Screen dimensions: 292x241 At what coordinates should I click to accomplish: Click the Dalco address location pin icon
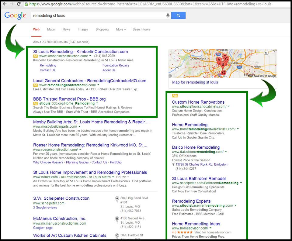tap(173, 165)
